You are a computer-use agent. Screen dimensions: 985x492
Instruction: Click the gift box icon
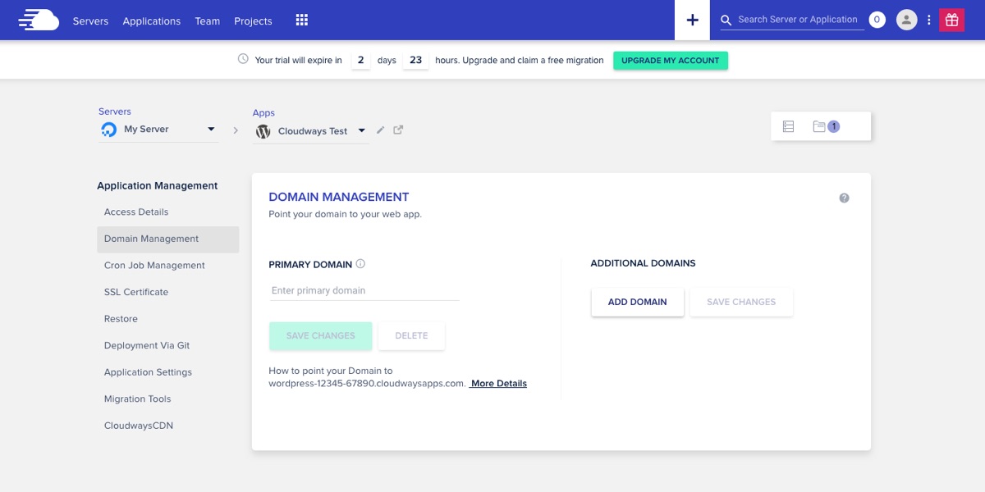(x=951, y=20)
